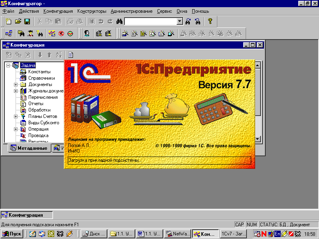
Task: Expand the Операция tree node
Action: tap(16, 129)
